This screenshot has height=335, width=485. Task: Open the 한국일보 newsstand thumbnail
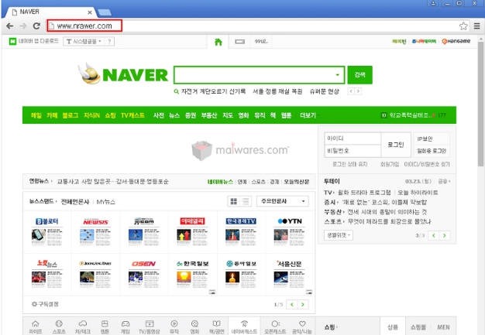[x=192, y=274]
